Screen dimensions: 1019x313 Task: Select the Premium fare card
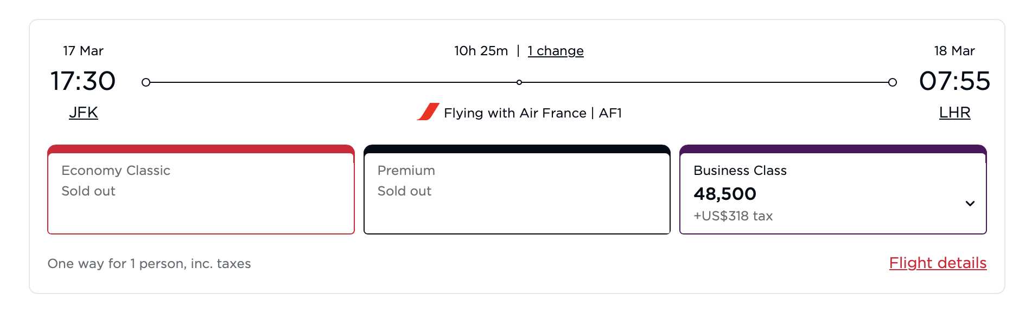pyautogui.click(x=517, y=193)
